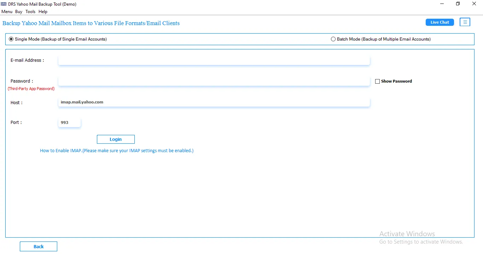The image size is (483, 257).
Task: Click the Host label
Action: (x=16, y=103)
